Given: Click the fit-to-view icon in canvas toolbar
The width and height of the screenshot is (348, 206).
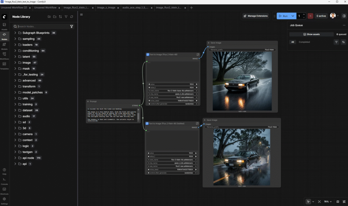Looking at the screenshot, I should click(x=319, y=202).
